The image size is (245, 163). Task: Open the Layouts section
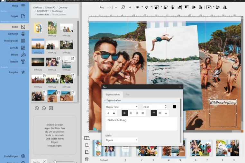[14, 48]
